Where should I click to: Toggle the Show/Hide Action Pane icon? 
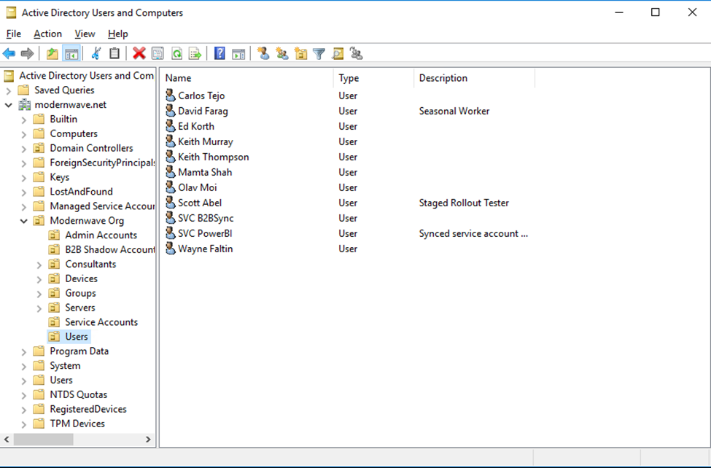[x=238, y=53]
